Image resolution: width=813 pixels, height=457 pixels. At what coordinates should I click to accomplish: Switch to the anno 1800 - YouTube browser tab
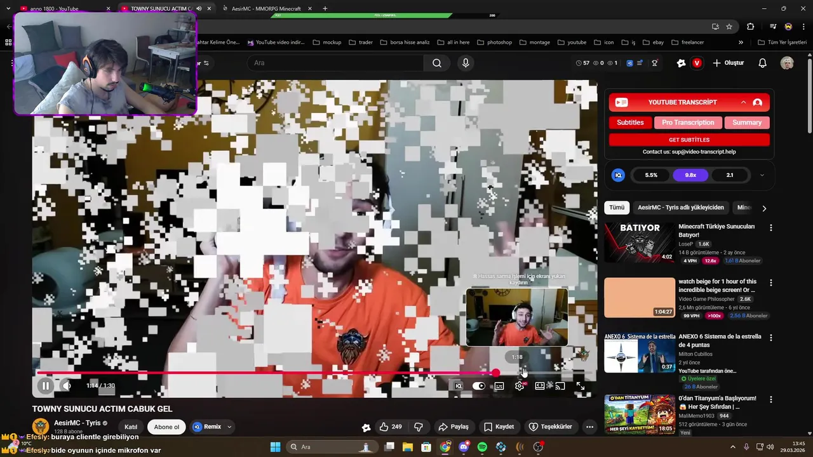point(64,9)
